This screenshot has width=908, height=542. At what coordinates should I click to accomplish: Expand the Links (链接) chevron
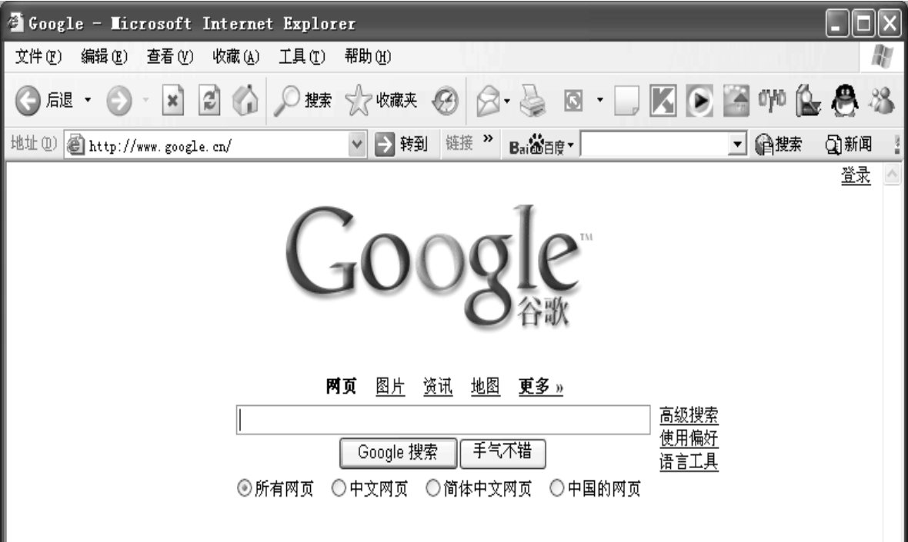pos(488,139)
